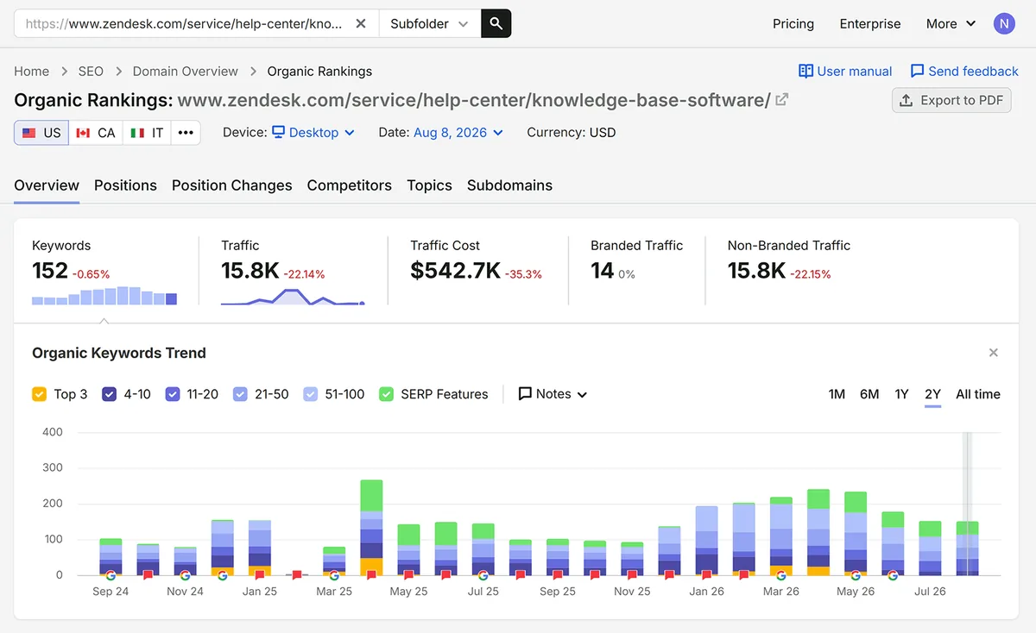Viewport: 1036px width, 633px height.
Task: Click the Keywords mini bar chart
Action: click(104, 296)
